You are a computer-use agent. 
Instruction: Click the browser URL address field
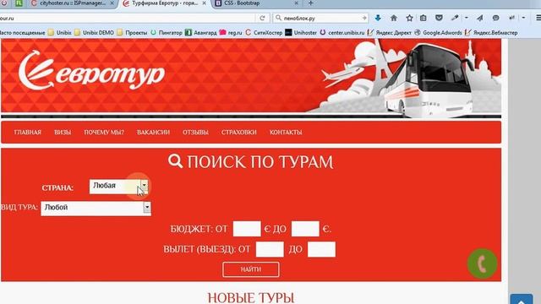(128, 18)
